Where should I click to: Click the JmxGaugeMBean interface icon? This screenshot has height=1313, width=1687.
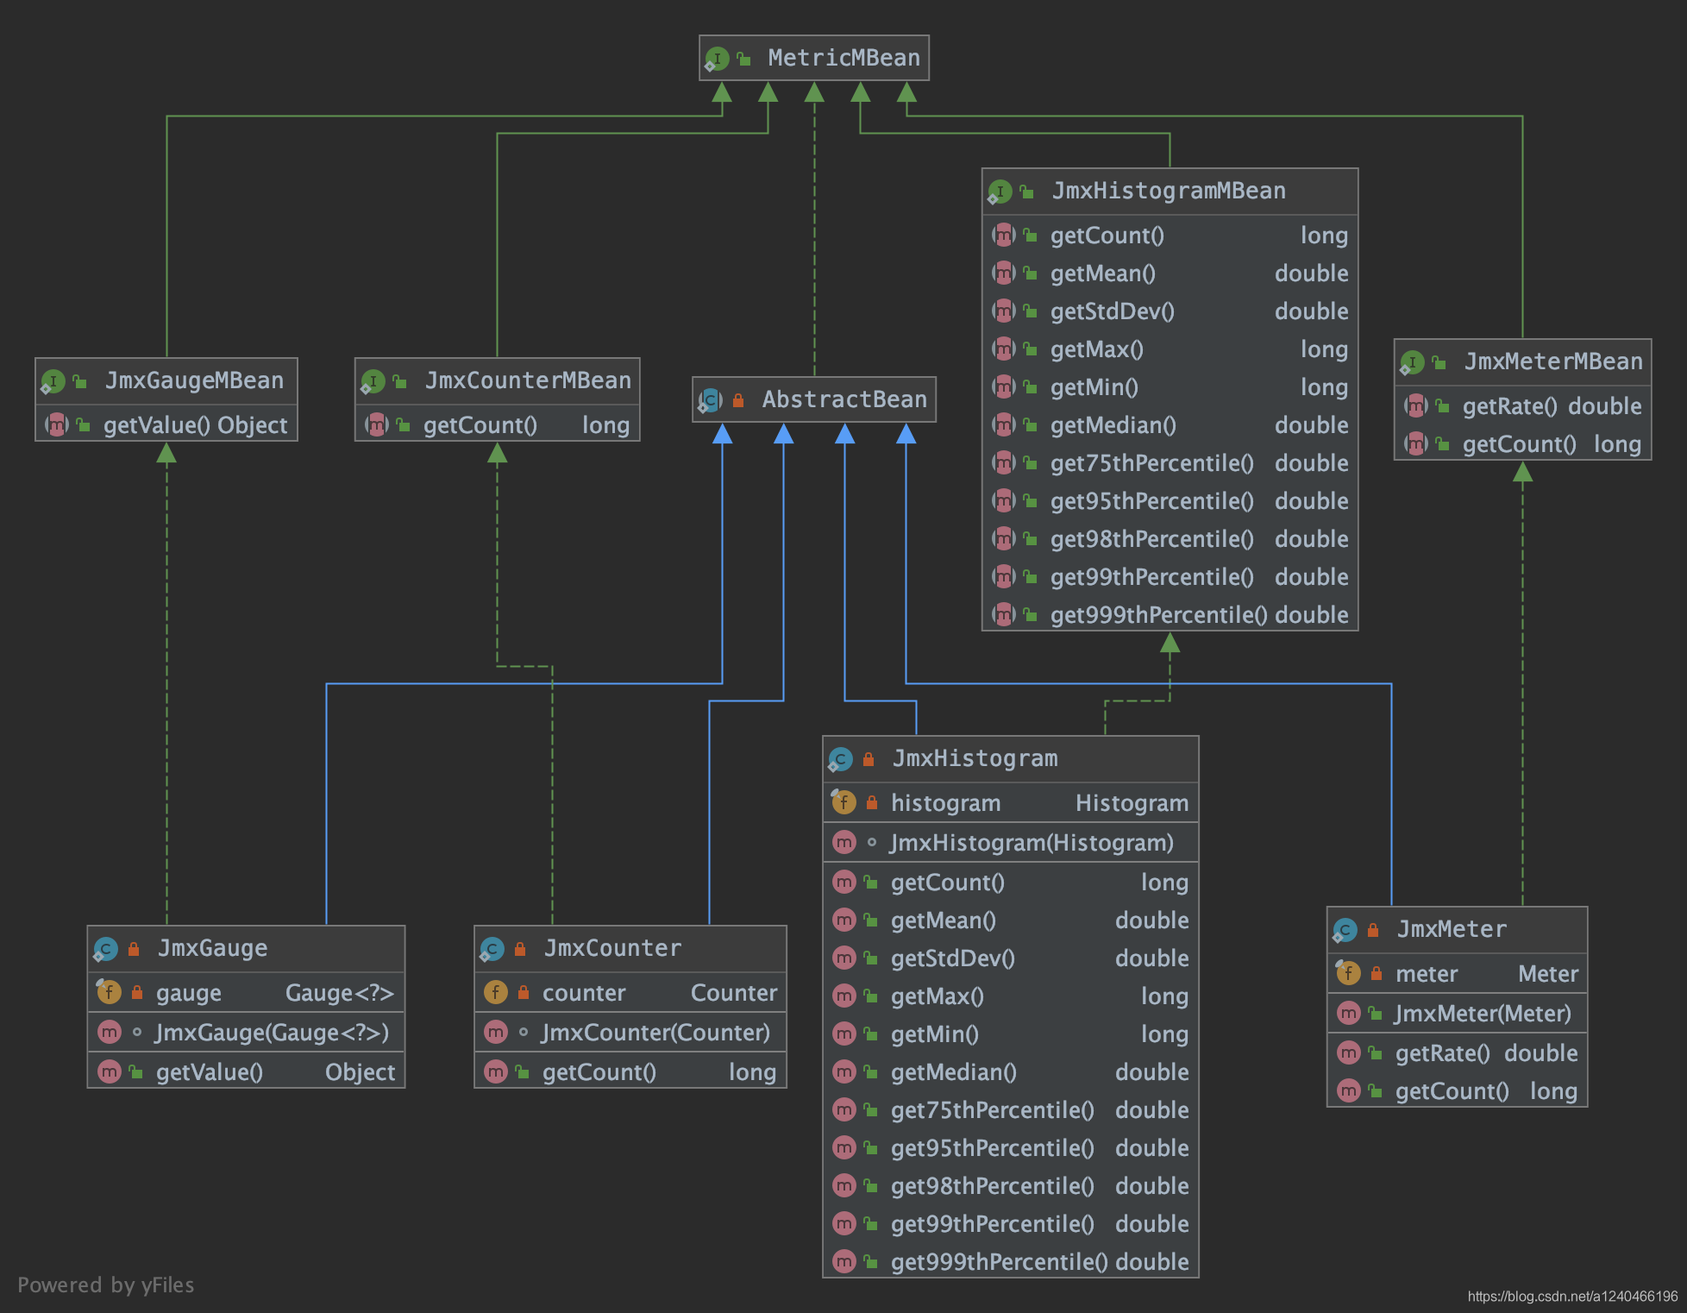pos(53,380)
